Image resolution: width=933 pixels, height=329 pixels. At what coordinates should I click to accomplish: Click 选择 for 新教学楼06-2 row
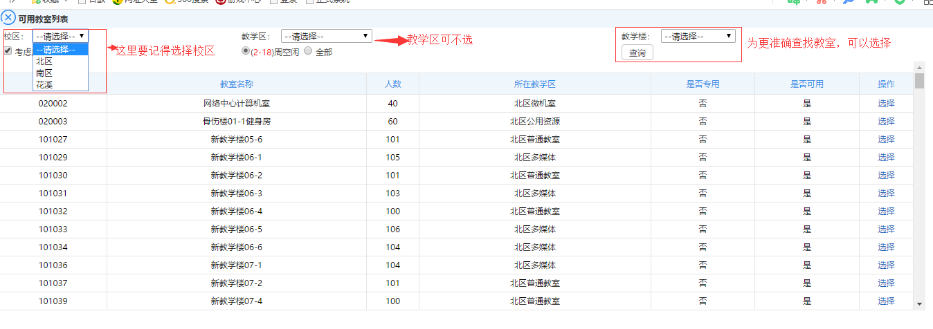point(886,176)
